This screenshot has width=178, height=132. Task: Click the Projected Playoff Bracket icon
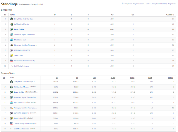(x=122, y=4)
